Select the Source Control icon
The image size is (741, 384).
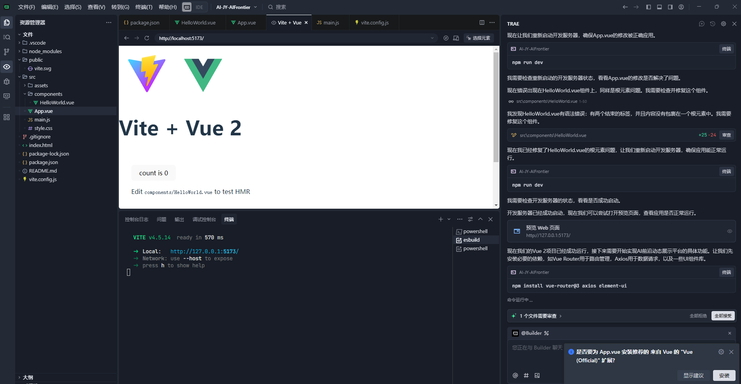(x=6, y=52)
